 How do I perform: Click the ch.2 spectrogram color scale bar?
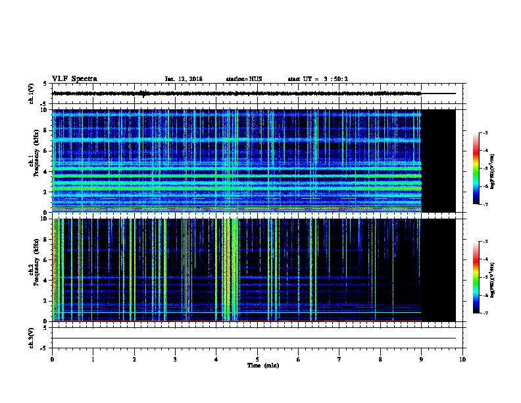point(476,277)
